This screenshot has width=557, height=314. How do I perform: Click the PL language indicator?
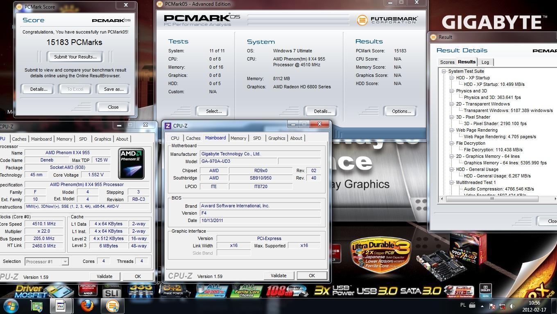463,305
